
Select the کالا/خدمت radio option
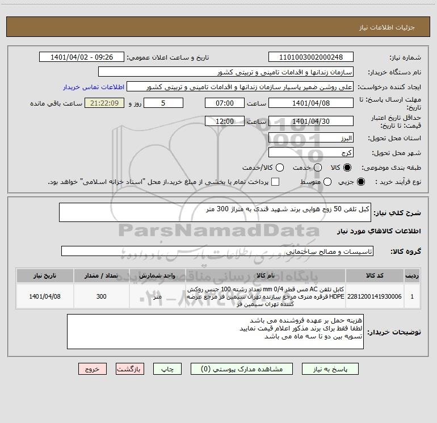point(280,167)
